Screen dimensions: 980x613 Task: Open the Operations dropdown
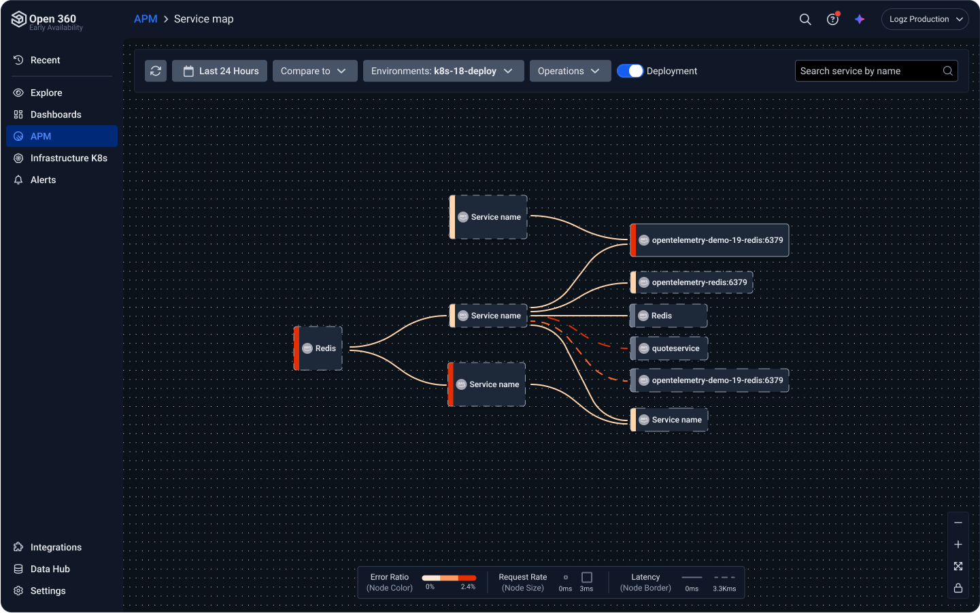pos(570,71)
